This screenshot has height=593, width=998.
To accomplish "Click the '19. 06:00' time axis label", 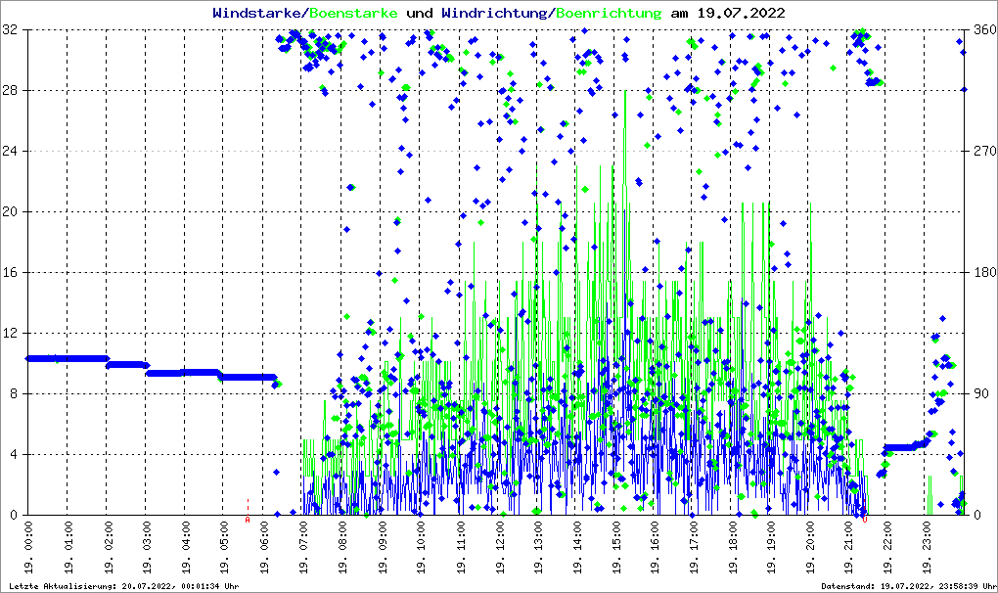I will click(264, 551).
